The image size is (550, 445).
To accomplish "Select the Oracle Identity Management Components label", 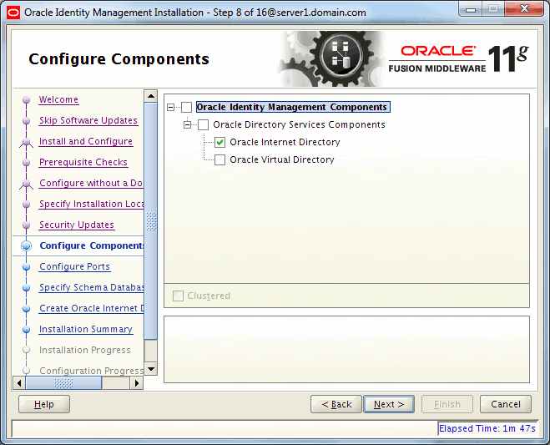I will [293, 107].
